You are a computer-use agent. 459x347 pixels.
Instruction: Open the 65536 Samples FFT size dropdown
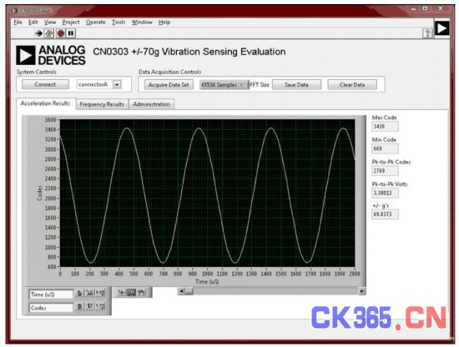click(224, 85)
